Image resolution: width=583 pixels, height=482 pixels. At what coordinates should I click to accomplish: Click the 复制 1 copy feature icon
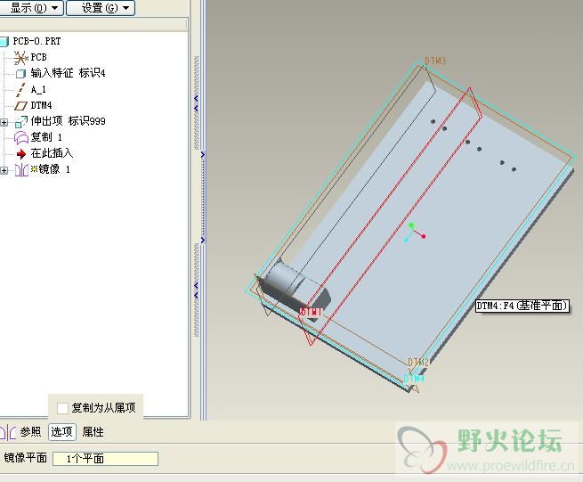click(21, 138)
